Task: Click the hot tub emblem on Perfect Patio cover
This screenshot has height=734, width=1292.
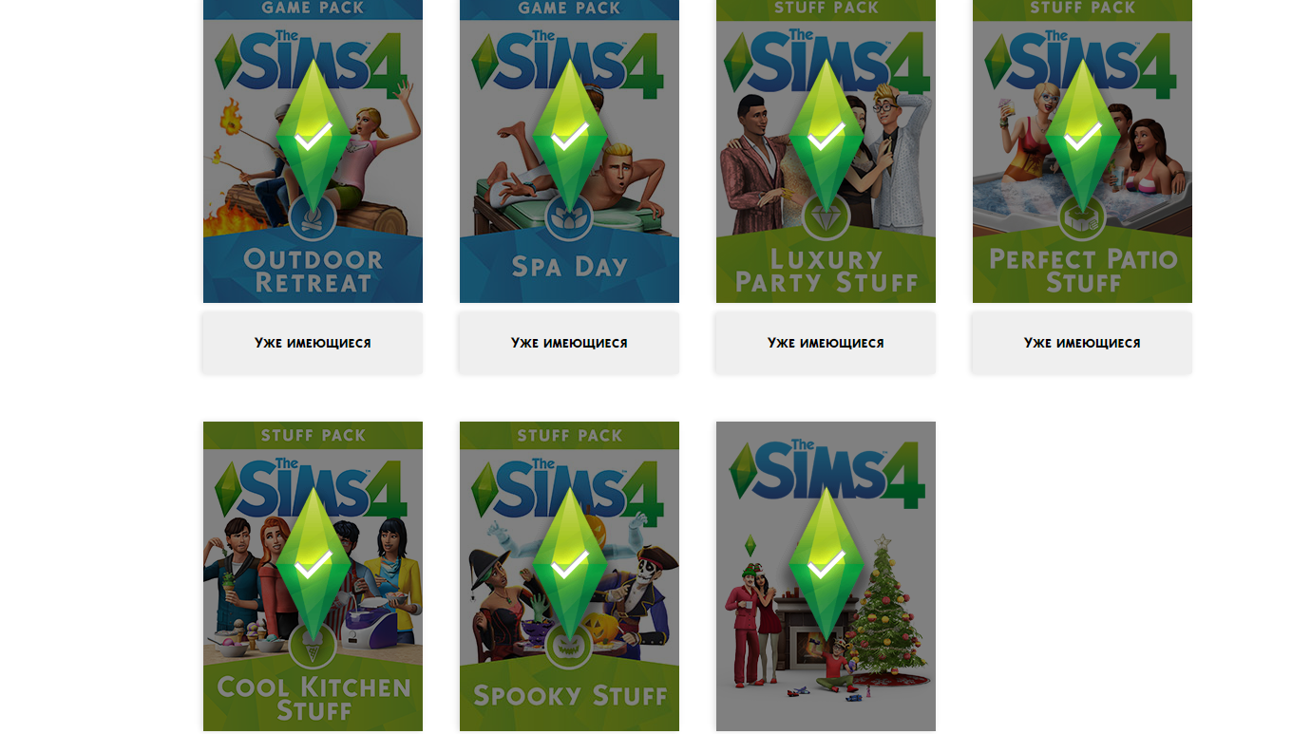Action: [1082, 220]
